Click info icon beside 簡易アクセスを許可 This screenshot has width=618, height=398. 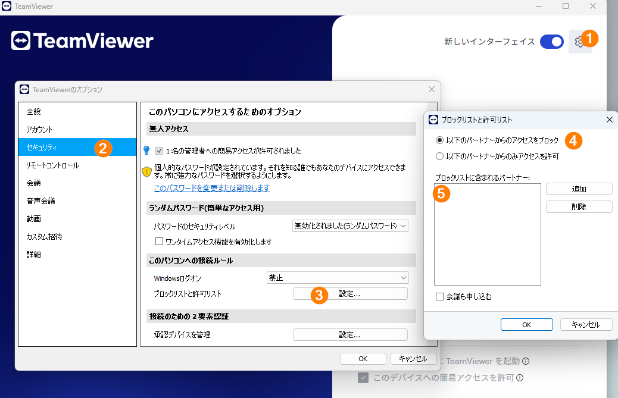(x=520, y=378)
